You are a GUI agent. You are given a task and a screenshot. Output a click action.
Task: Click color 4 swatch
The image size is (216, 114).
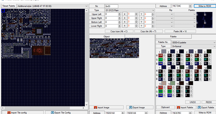(x=191, y=51)
